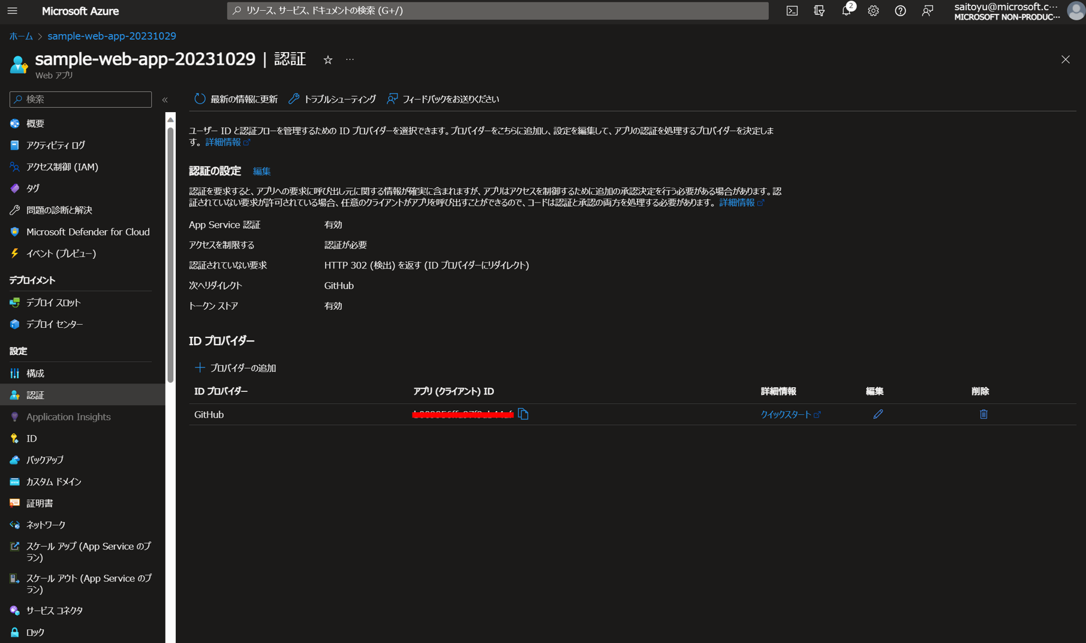Viewport: 1086px width, 643px height.
Task: Delete the GitHub provider with trash icon
Action: 983,414
